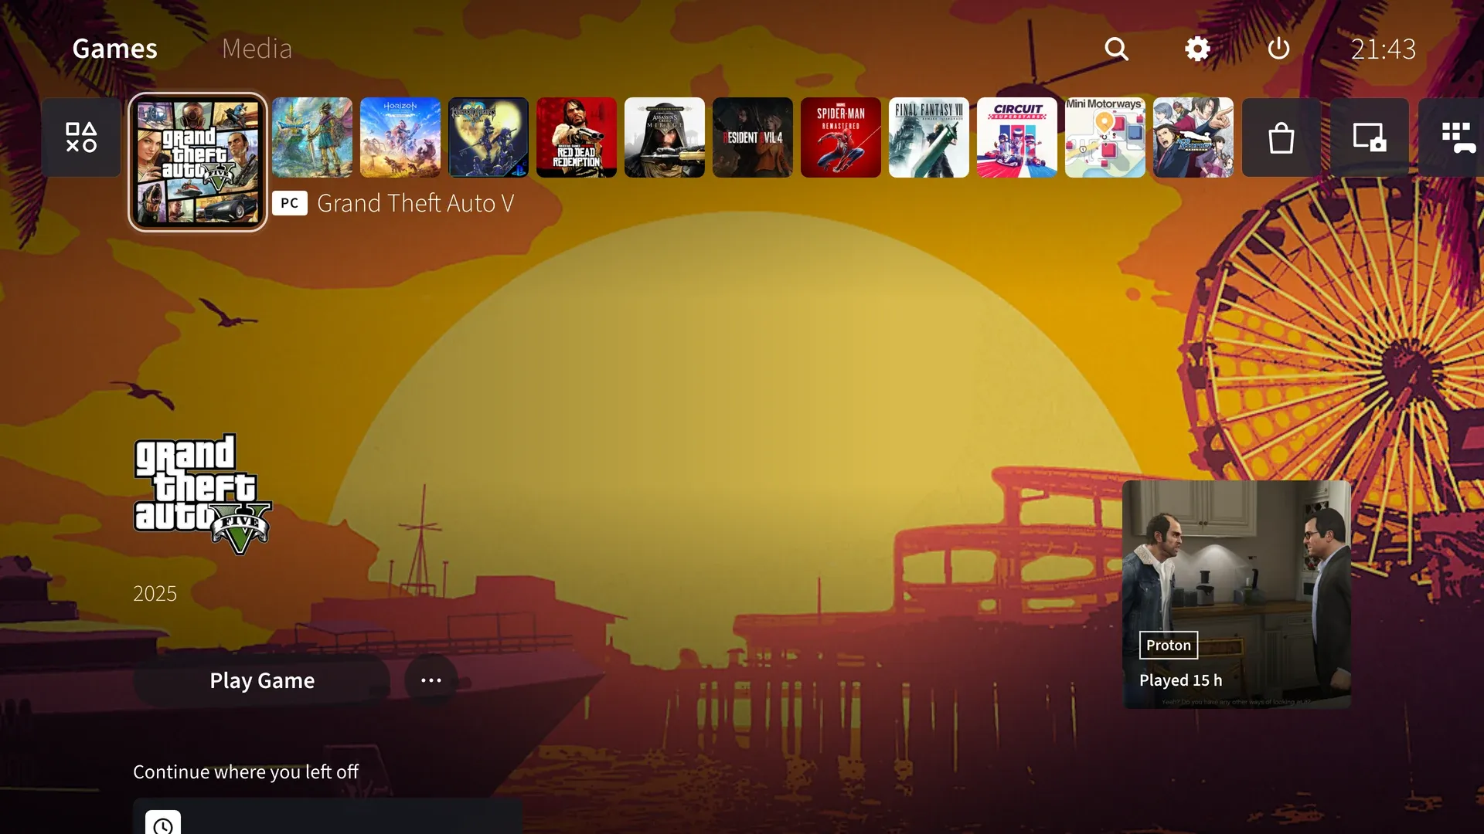Click the Continue where you left off heading
This screenshot has height=834, width=1484.
click(246, 771)
